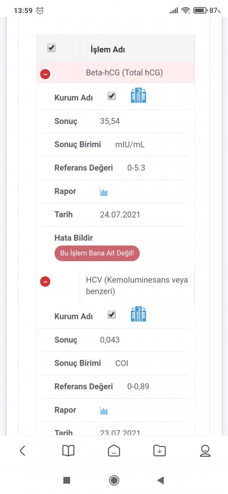Click Bu İşlem Bana Ait Değil! button

coord(97,253)
